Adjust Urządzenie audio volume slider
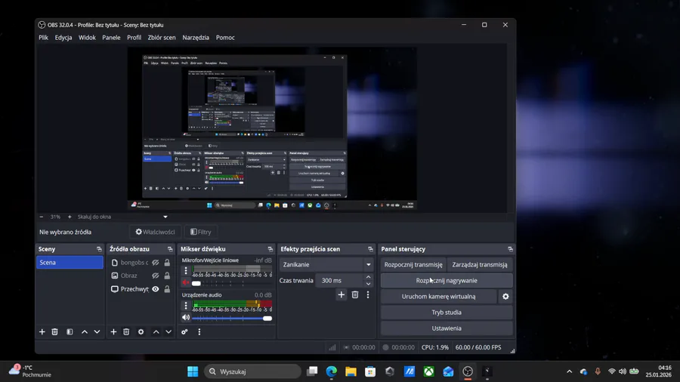This screenshot has width=680, height=382. tap(232, 319)
